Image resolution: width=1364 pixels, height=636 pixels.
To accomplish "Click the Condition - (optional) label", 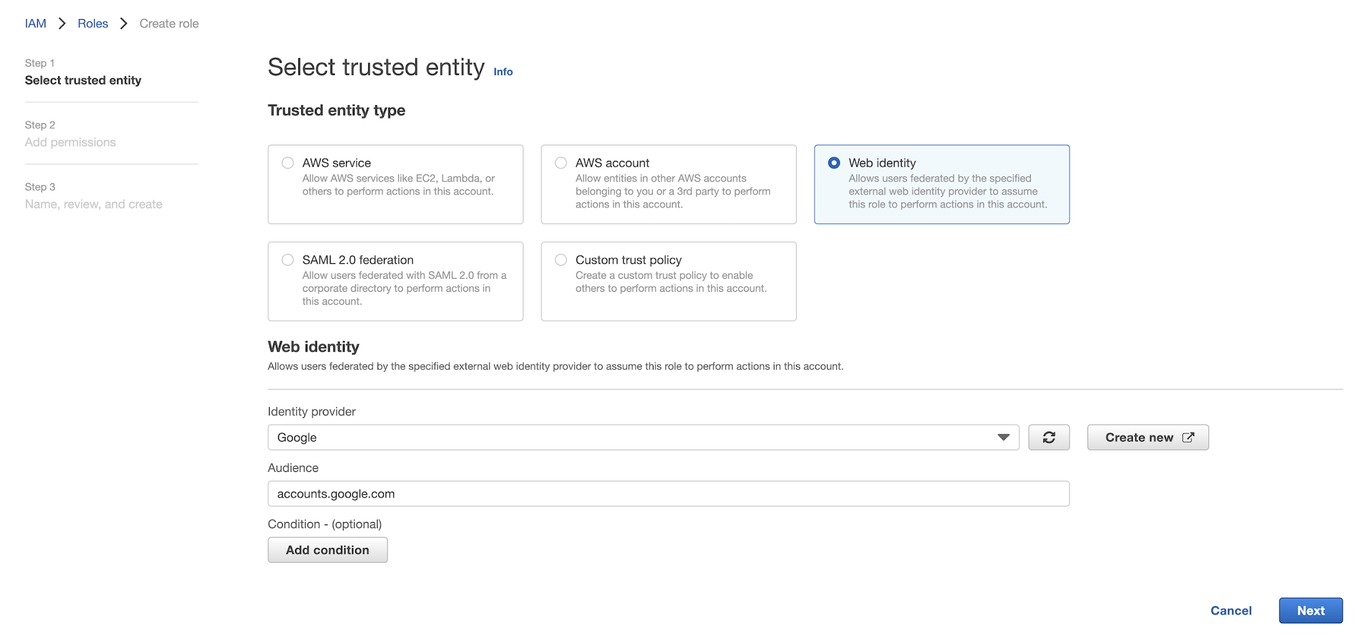I will click(325, 525).
